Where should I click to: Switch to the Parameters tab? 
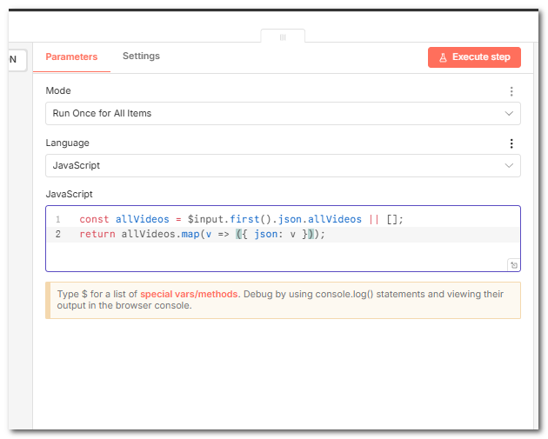[x=71, y=57]
